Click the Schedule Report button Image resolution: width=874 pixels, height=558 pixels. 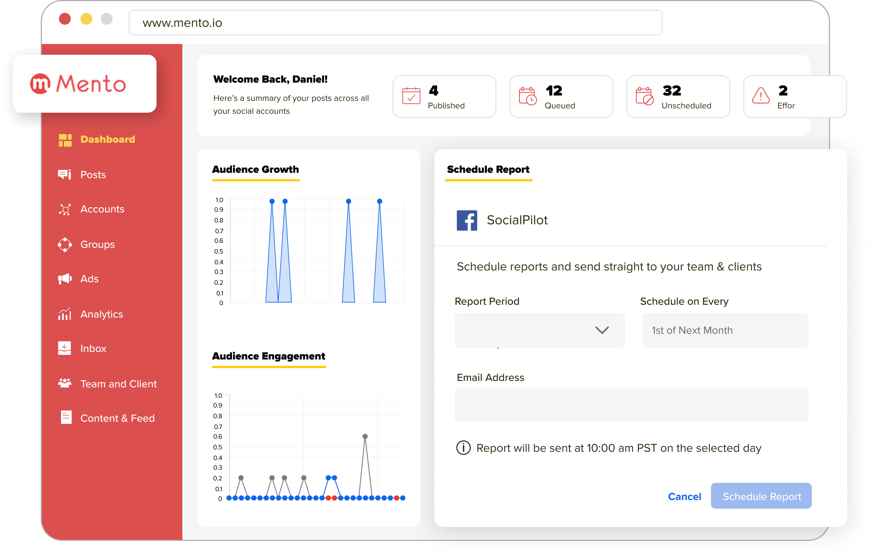tap(762, 496)
